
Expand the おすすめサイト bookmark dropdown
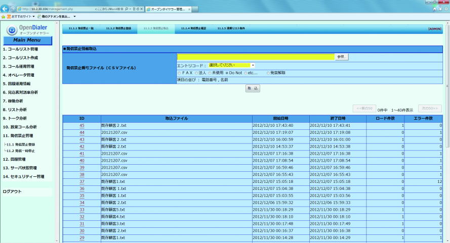[33, 17]
